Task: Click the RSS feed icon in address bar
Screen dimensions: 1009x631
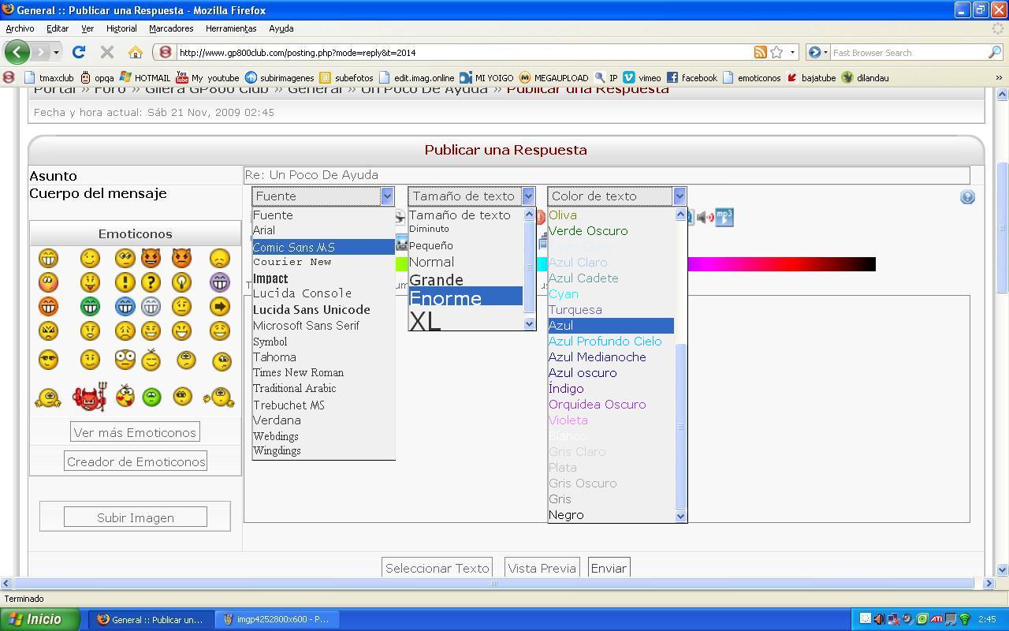Action: coord(760,53)
